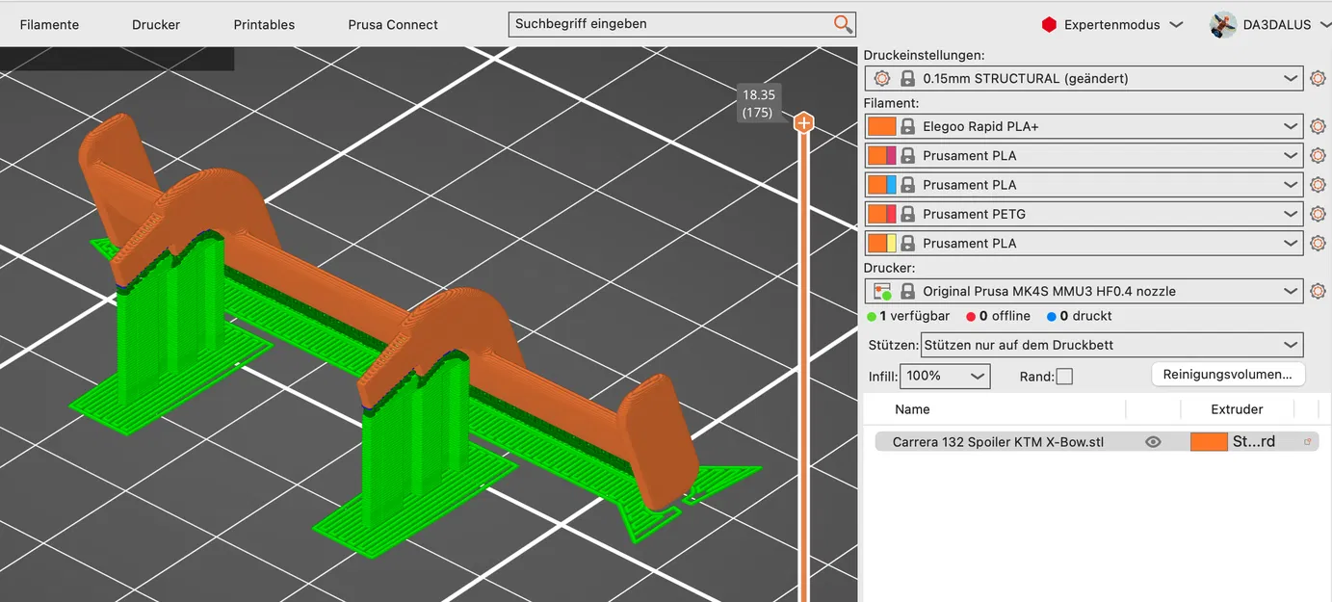
Task: Expand the Original Prusa MK4S printer dropdown
Action: point(1291,291)
